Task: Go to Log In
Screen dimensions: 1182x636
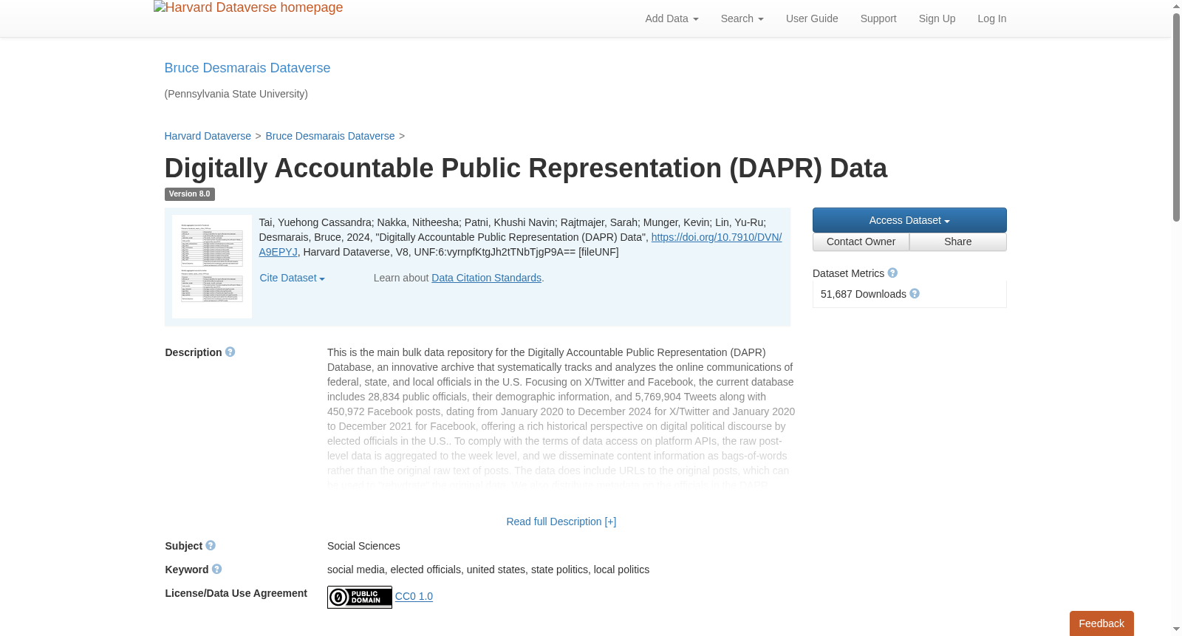Action: click(x=992, y=18)
